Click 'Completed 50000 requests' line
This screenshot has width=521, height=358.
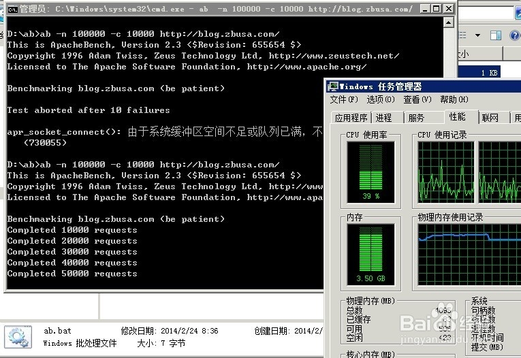pyautogui.click(x=72, y=274)
